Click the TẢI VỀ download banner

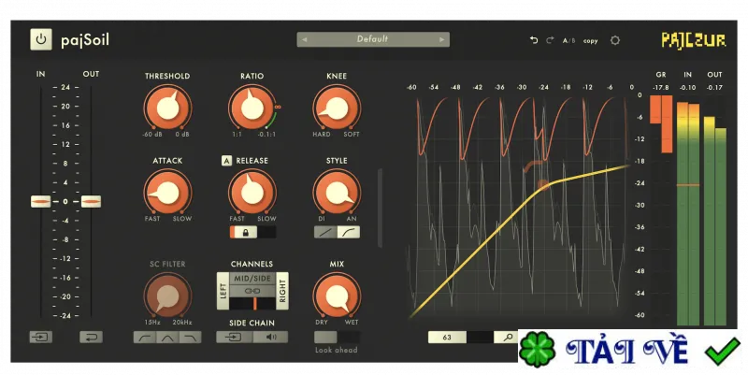pos(630,350)
